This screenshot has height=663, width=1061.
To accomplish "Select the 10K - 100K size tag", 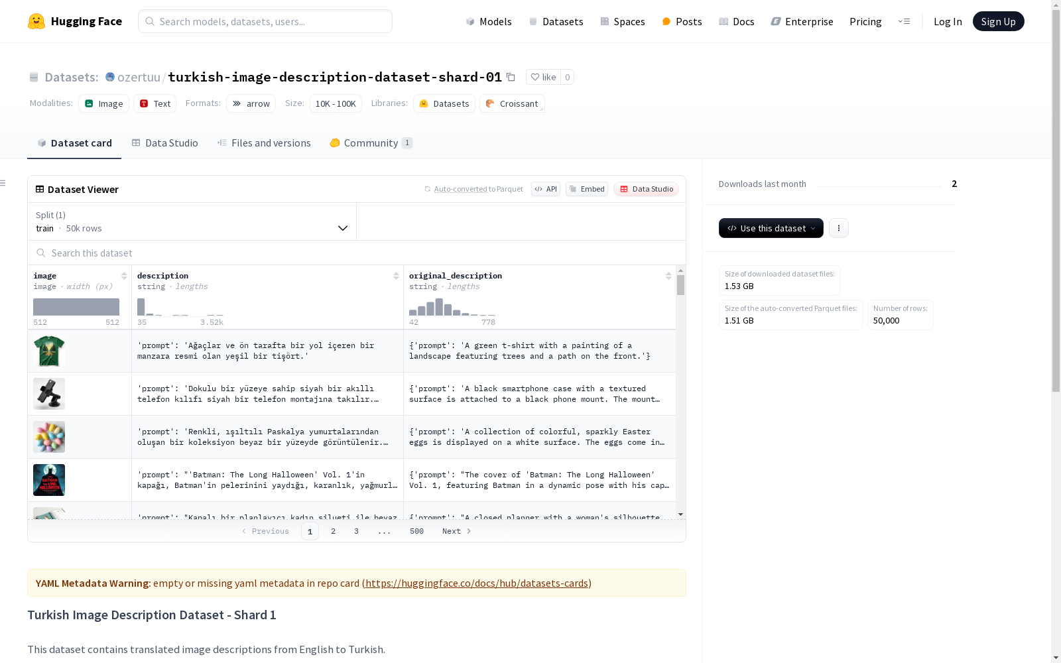I will tap(336, 103).
